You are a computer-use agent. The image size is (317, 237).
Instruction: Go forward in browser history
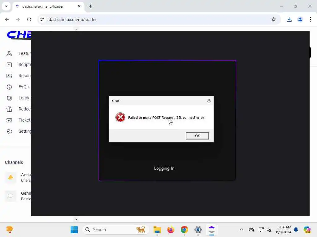pyautogui.click(x=18, y=19)
